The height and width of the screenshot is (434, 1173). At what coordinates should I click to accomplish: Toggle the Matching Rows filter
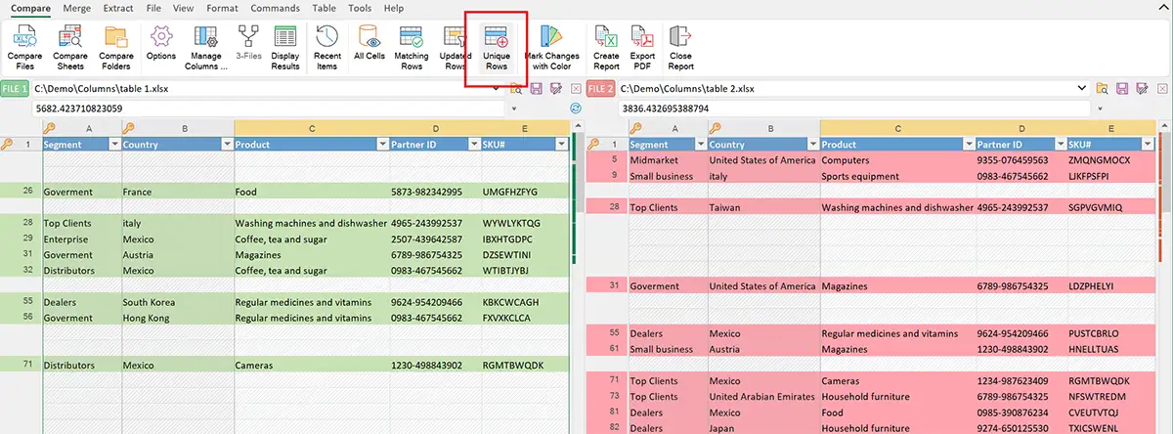pos(412,48)
